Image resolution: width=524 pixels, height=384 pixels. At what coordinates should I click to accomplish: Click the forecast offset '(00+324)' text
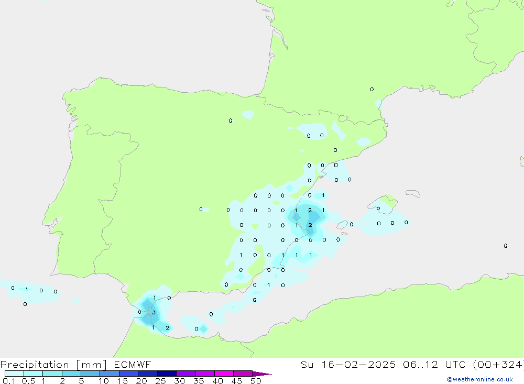pos(499,365)
